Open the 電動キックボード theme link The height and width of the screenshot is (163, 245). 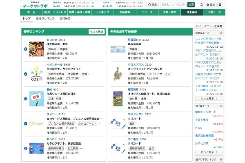coord(205,112)
